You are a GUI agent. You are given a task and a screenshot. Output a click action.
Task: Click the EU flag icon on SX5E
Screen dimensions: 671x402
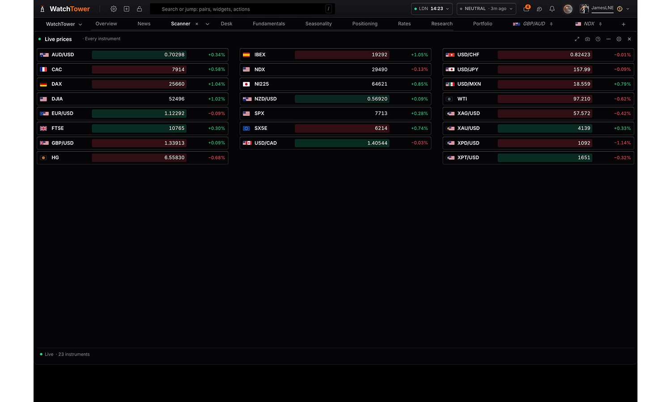click(246, 128)
